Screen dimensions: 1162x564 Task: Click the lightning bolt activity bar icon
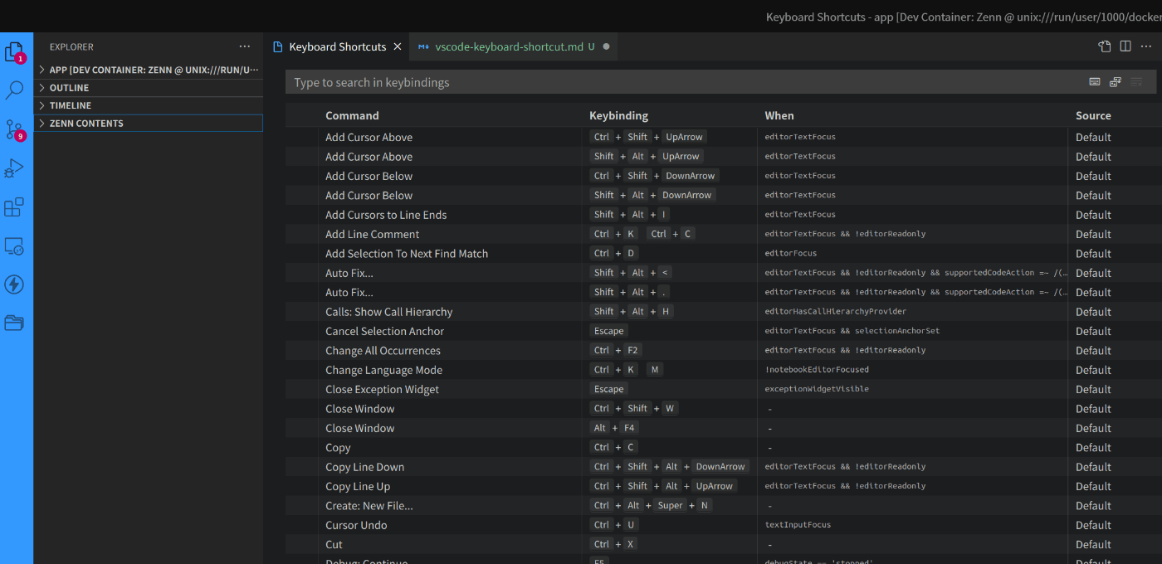[16, 284]
